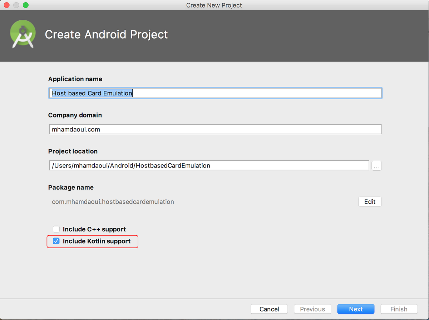Click the Project location label
This screenshot has height=320, width=429.
[73, 151]
